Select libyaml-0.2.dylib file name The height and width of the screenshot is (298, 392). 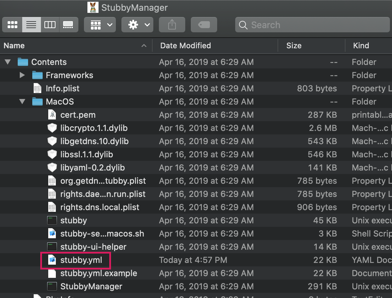[93, 168]
